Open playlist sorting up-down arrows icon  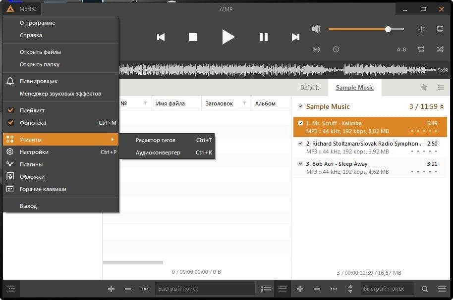(x=350, y=289)
